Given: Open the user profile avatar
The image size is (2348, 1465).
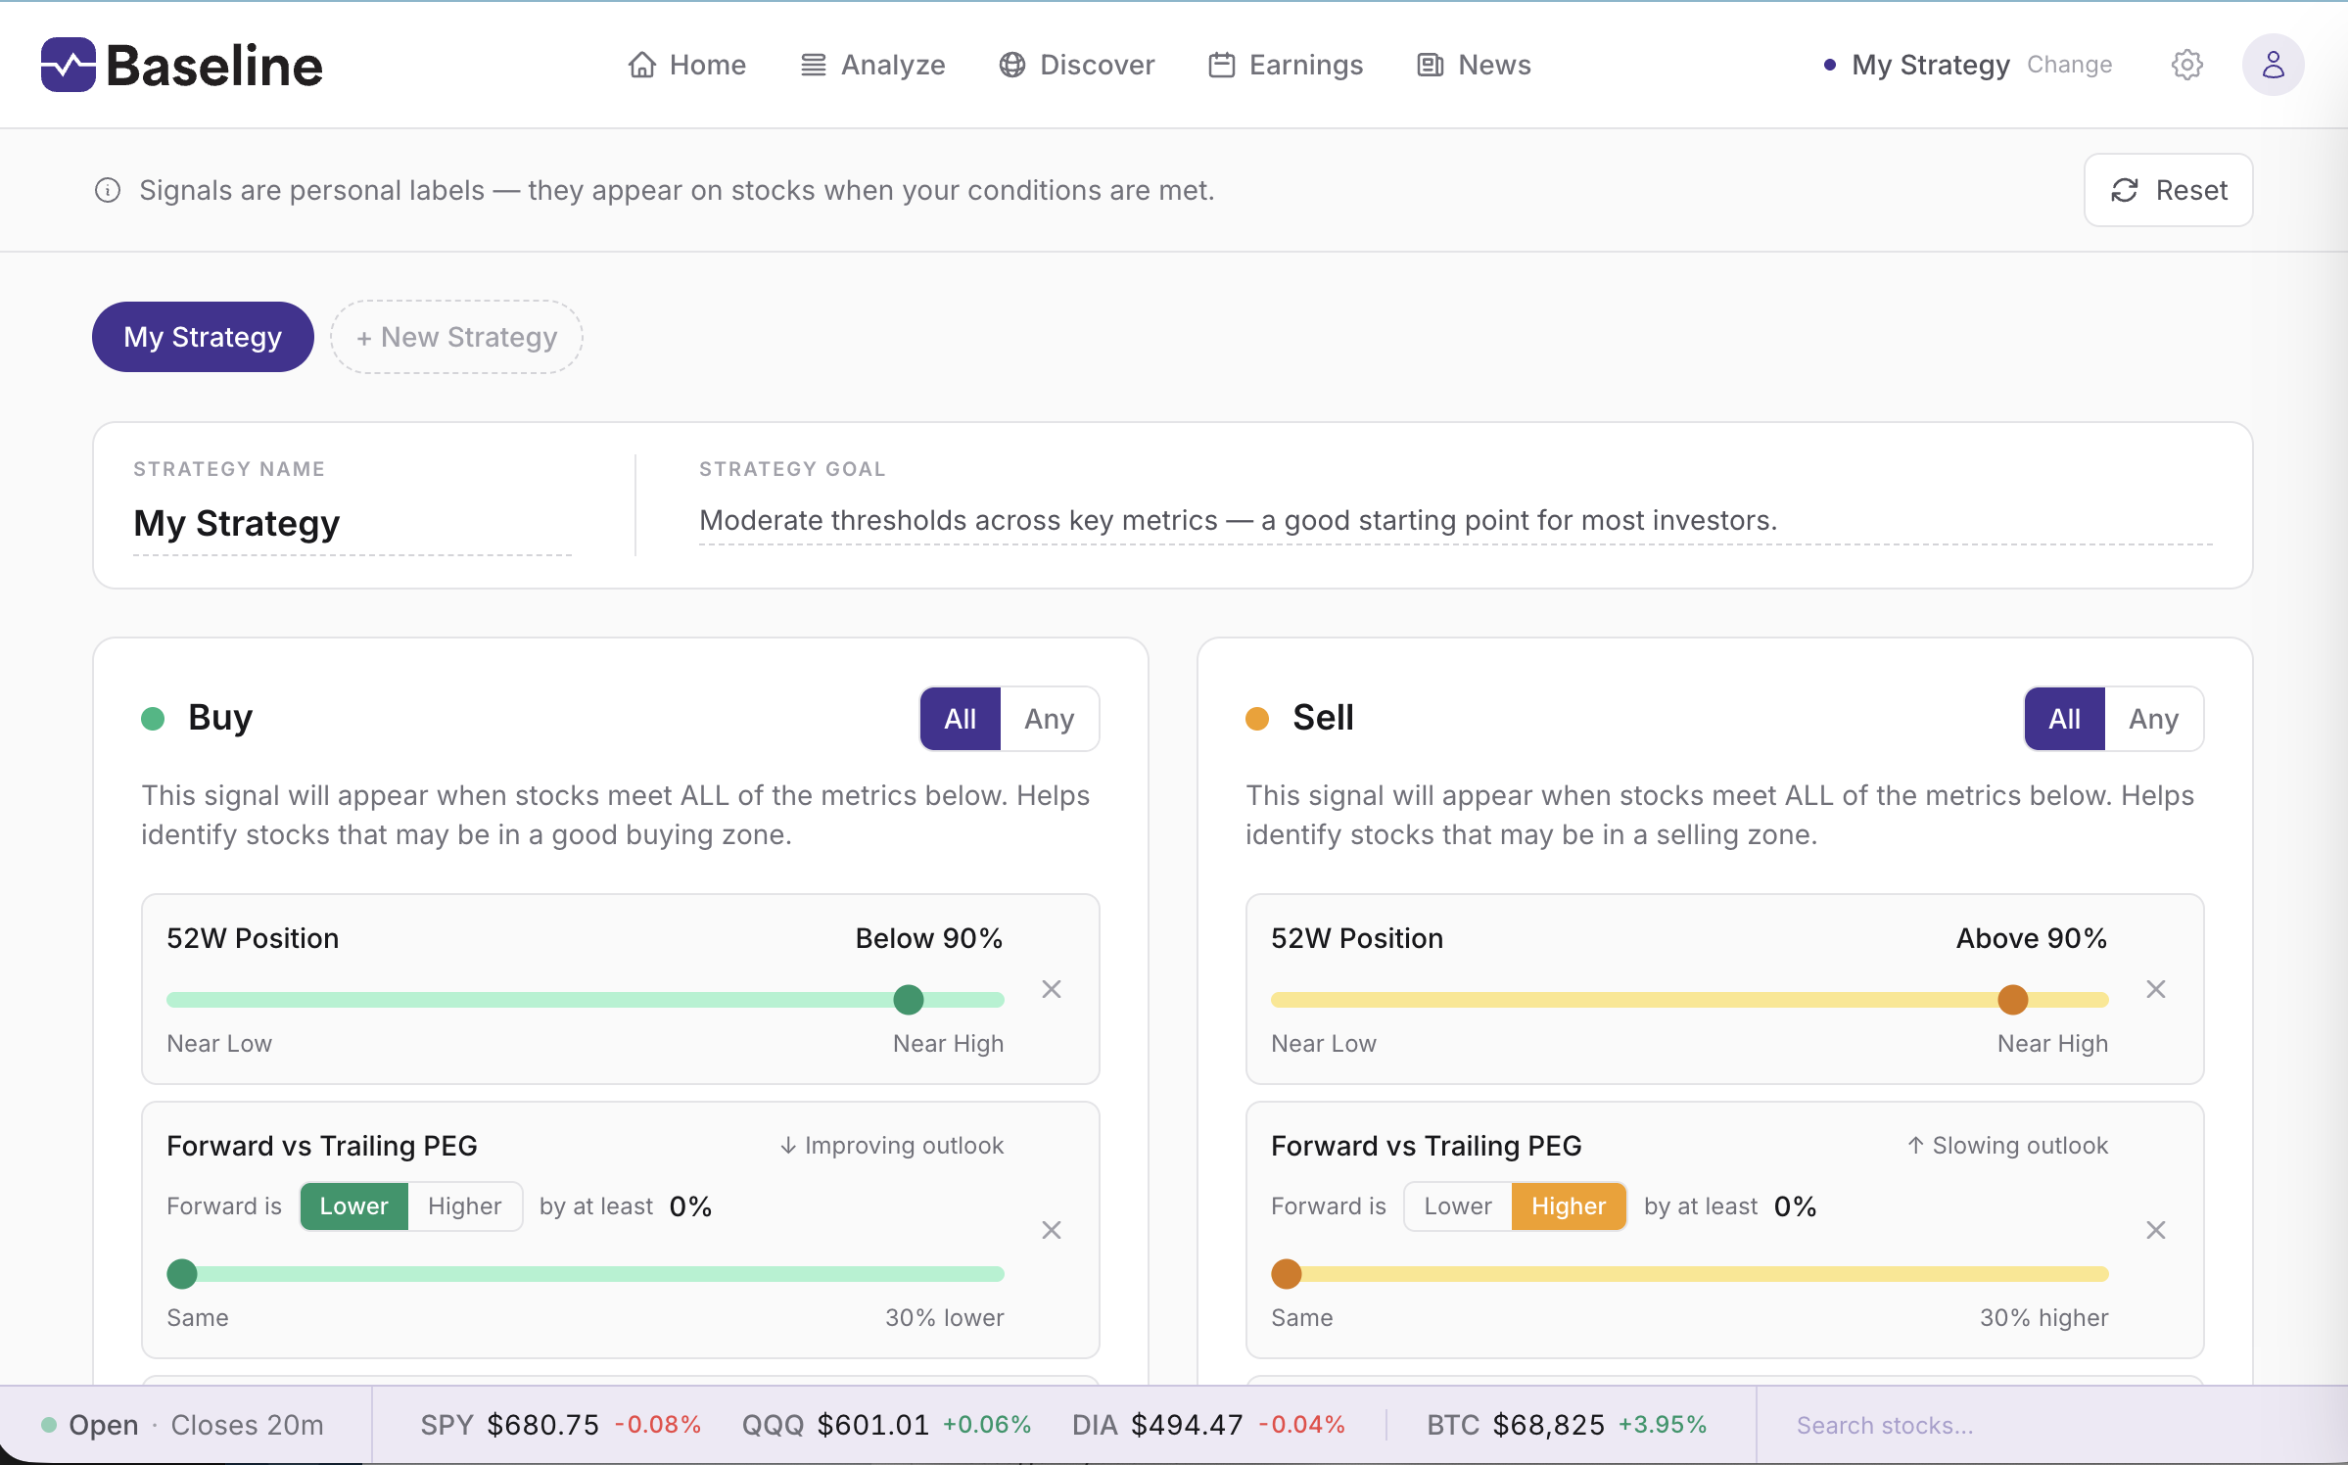Looking at the screenshot, I should (x=2273, y=65).
